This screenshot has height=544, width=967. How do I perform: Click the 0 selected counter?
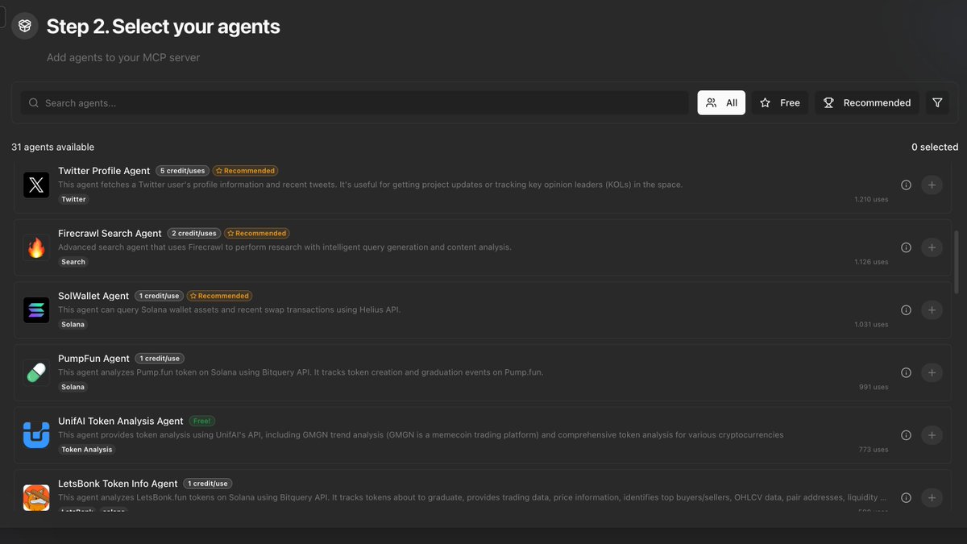point(935,147)
